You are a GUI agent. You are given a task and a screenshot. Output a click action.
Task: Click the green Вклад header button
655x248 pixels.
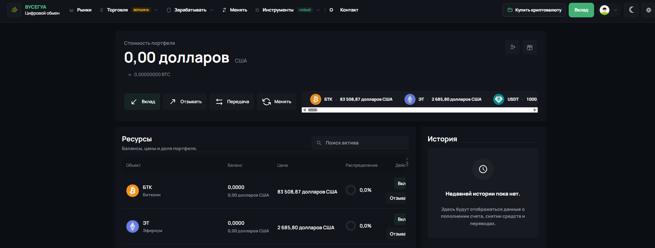click(x=581, y=10)
